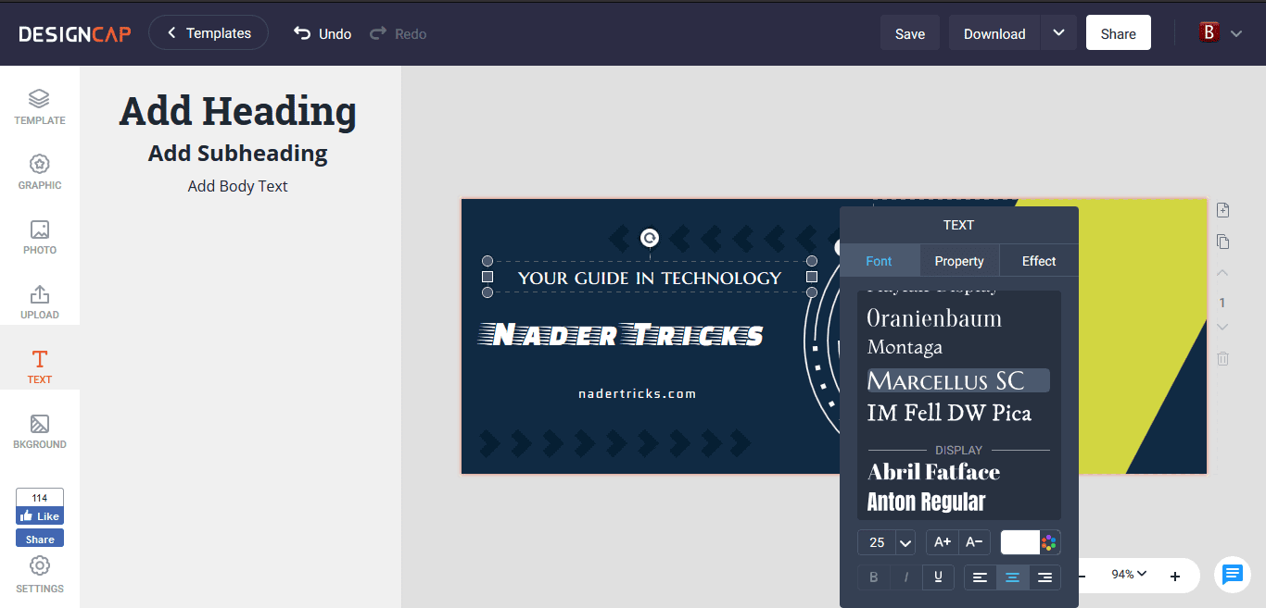1266x608 pixels.
Task: Select YOUR GUIDE IN TECHNOLOGY text box
Action: 650,278
